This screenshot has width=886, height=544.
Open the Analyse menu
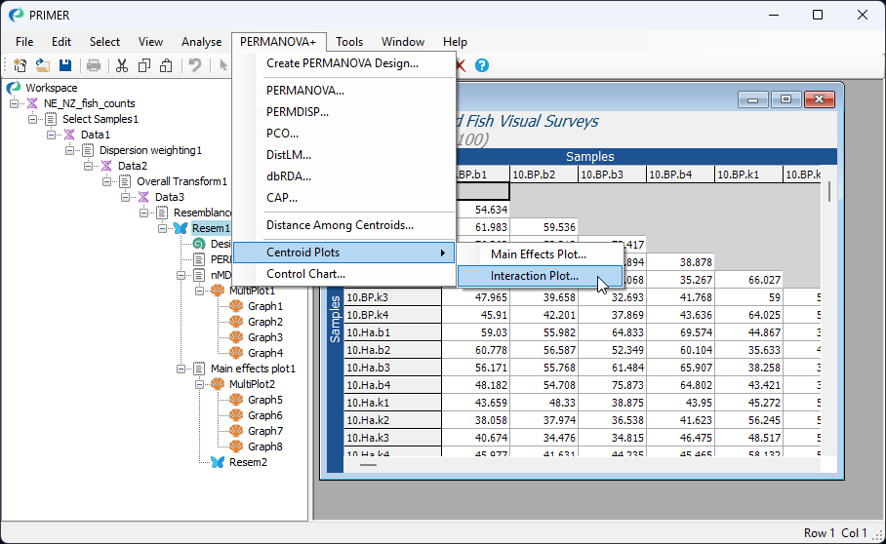201,42
